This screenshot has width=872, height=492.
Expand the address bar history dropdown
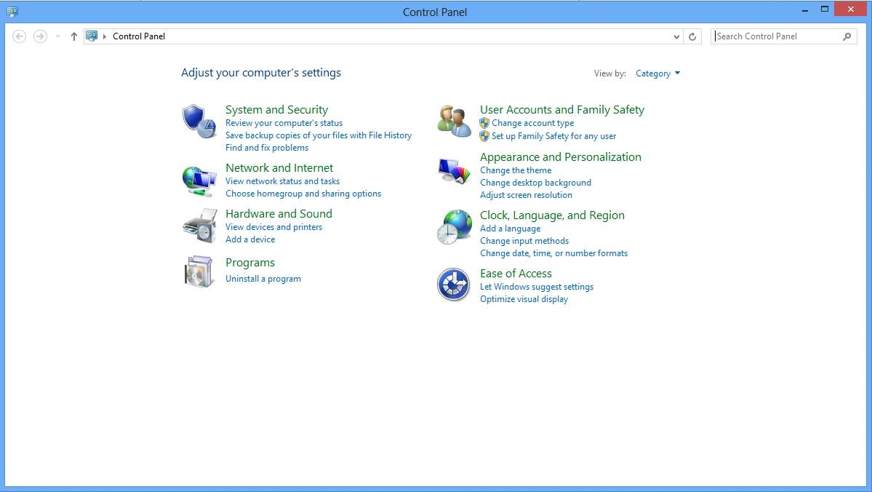(676, 36)
